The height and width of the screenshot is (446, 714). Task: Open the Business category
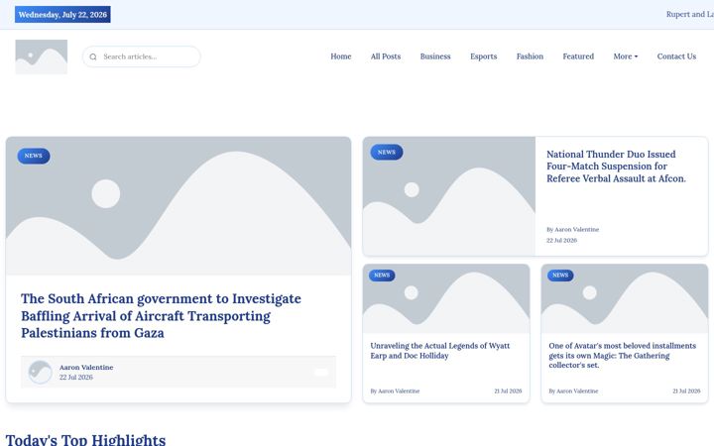click(435, 56)
